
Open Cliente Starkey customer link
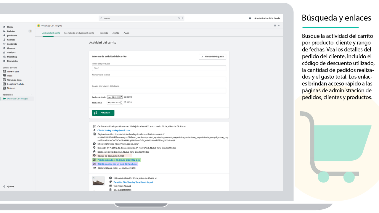(x=114, y=130)
